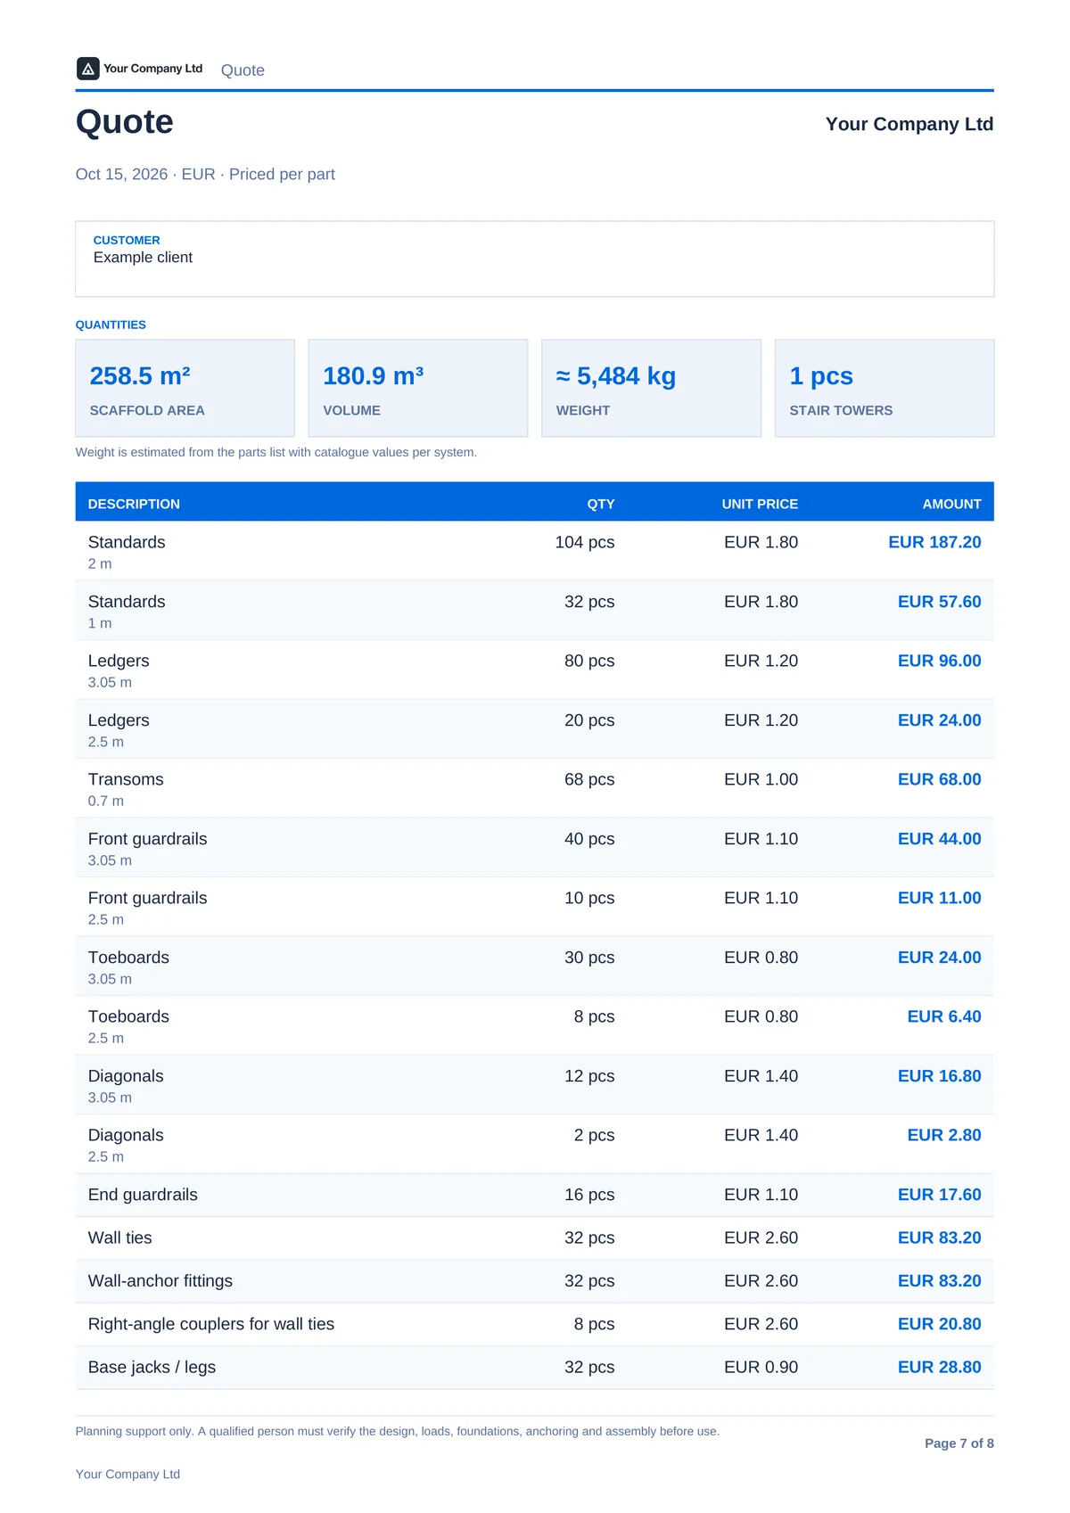
Task: Select the Wall ties row
Action: [535, 1238]
